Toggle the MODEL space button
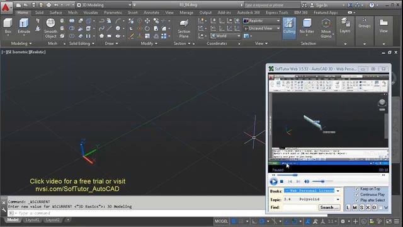Viewport: 403px width, 227px height. click(221, 221)
